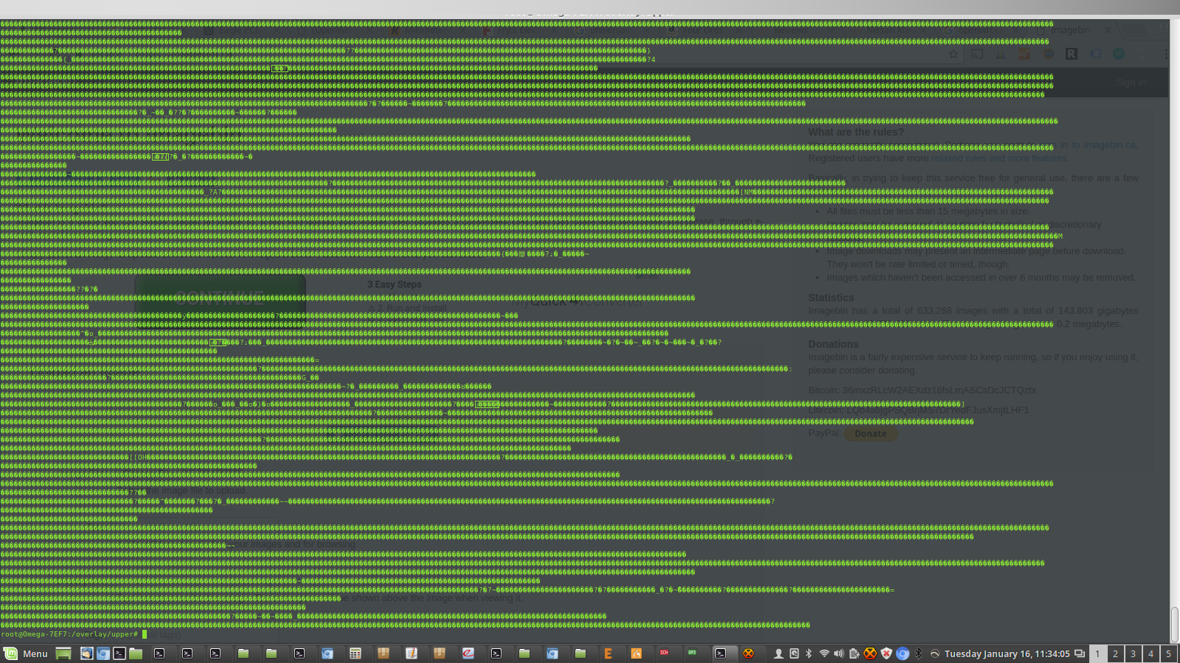Open the window quick-list applet beside clock

pos(1080,653)
